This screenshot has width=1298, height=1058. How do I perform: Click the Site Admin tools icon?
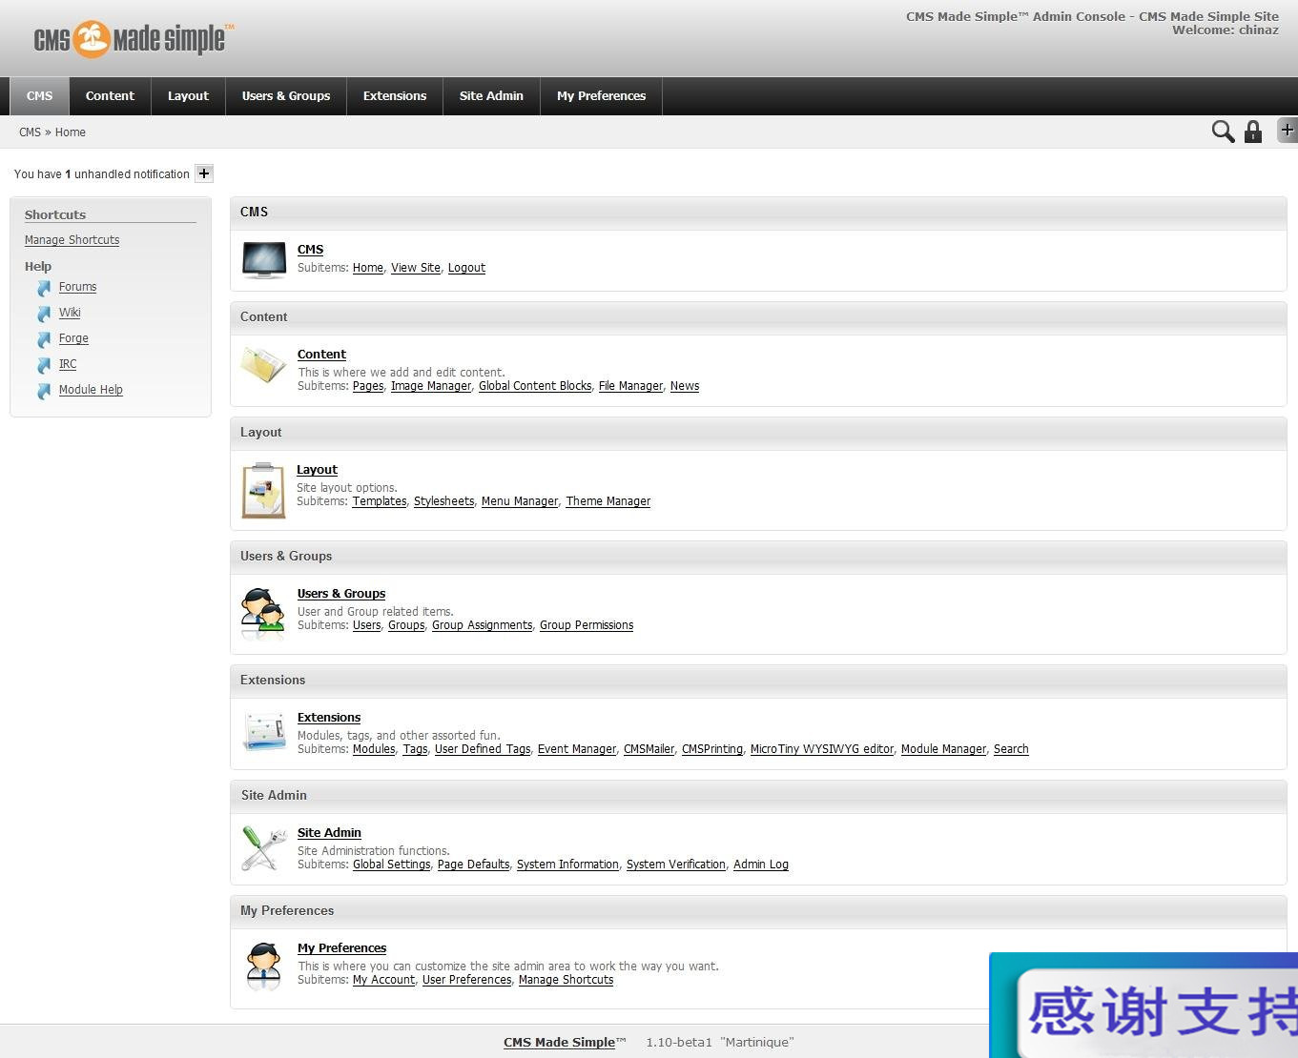point(264,848)
